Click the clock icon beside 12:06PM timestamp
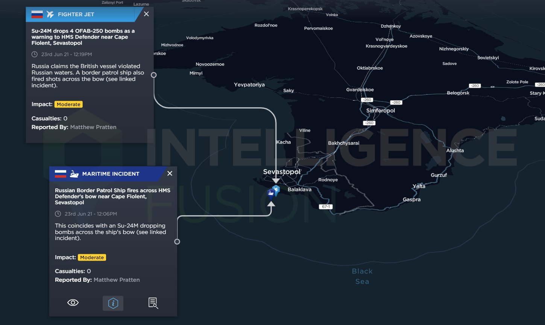The width and height of the screenshot is (545, 325). [x=58, y=214]
